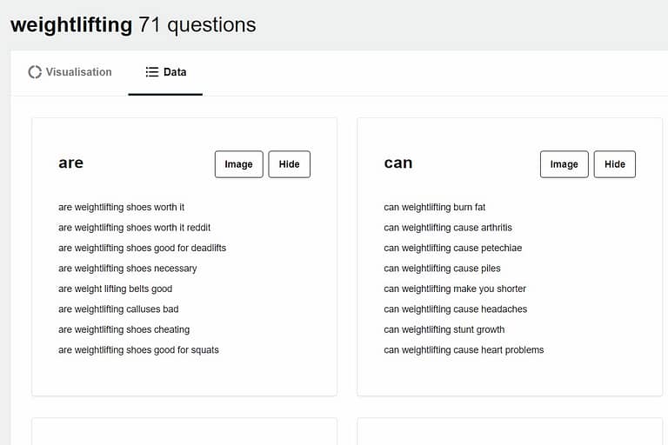Screen dimensions: 668x445
Task: Hide the 'can' questions card
Action: tap(615, 164)
